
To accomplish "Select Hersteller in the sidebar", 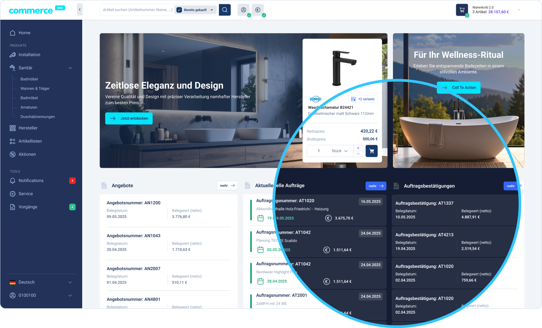I will tap(28, 128).
